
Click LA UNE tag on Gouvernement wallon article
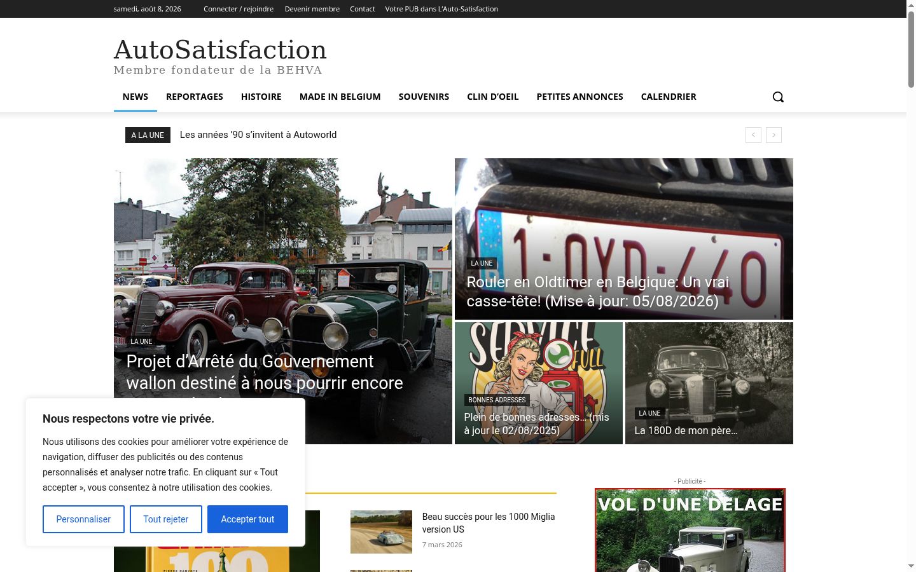point(141,341)
